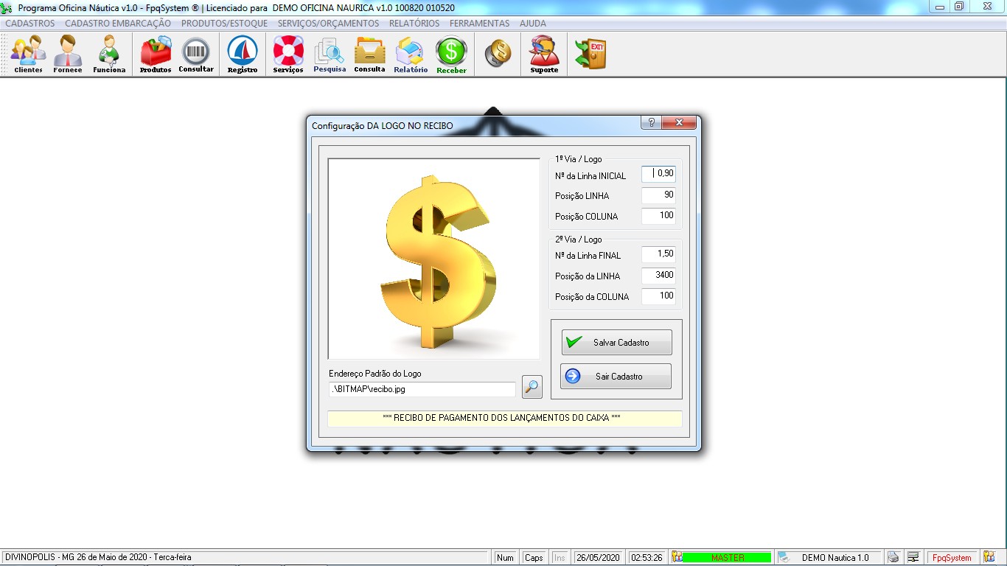Click the 02:53:26 clock in status bar
This screenshot has height=566, width=1007.
[x=647, y=558]
